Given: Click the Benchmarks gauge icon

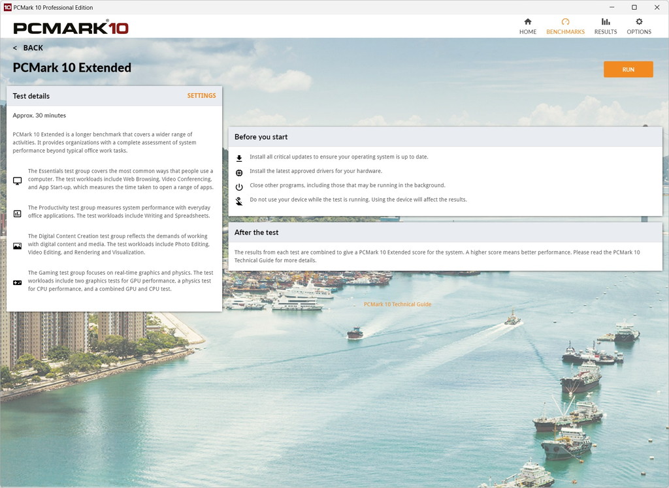Looking at the screenshot, I should 565,22.
